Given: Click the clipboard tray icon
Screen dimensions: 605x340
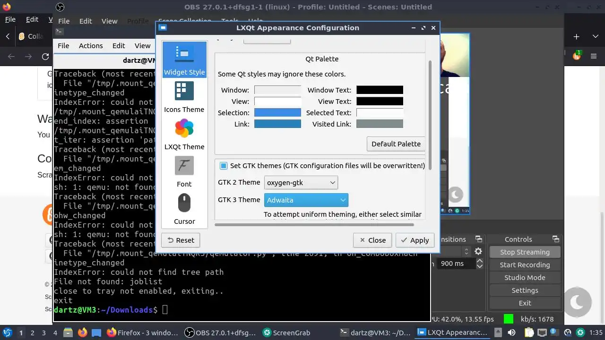Looking at the screenshot, I should point(530,332).
